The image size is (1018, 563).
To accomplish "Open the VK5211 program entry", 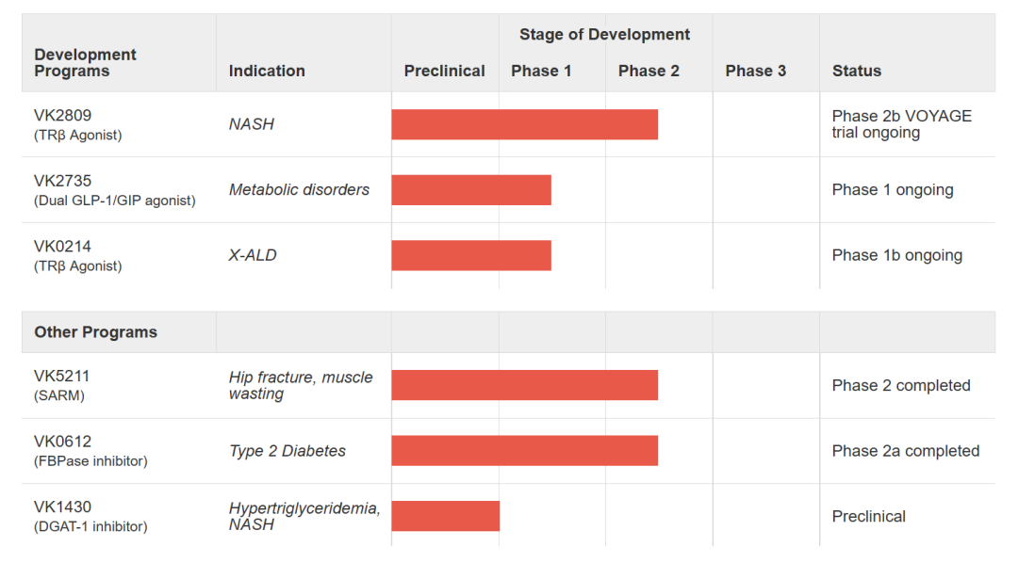I will click(x=62, y=377).
